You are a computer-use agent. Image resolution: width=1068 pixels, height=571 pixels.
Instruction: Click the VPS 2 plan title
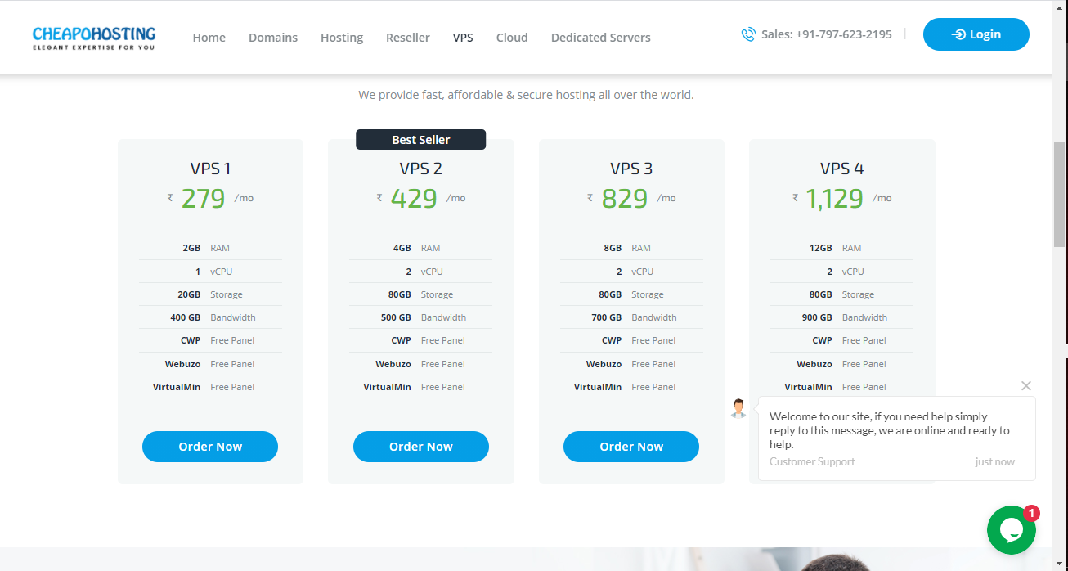pos(421,169)
